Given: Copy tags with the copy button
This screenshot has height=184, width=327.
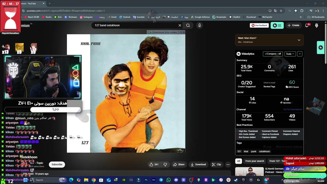Looking at the screenshot, I should tap(267, 147).
